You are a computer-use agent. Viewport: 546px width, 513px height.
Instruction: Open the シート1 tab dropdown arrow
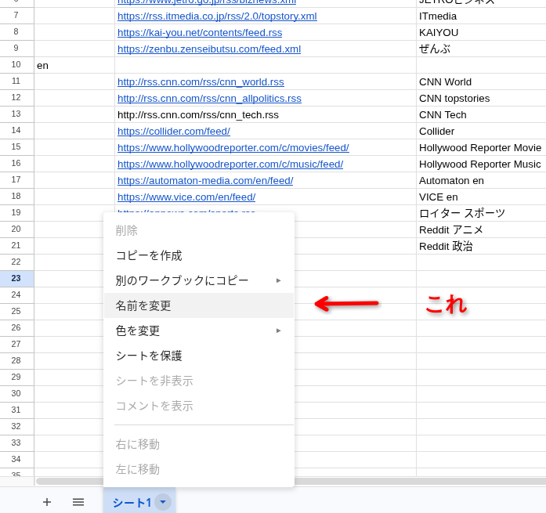[x=163, y=502]
